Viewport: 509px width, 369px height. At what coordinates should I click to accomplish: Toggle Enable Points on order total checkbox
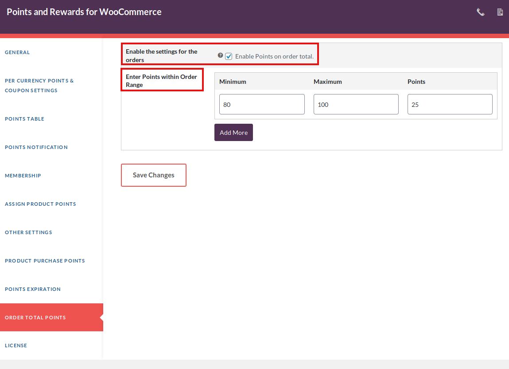coord(229,56)
